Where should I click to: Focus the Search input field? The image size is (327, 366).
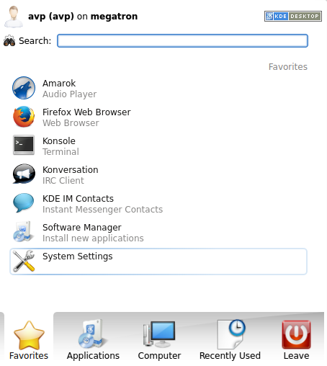182,40
